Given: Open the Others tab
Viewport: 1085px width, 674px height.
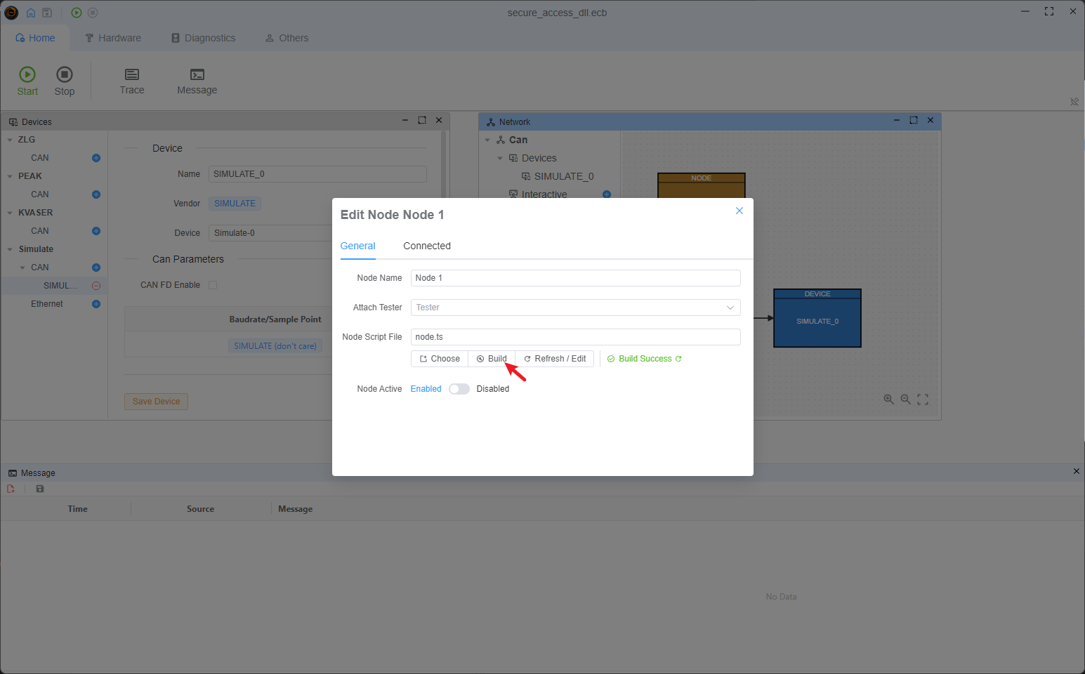Looking at the screenshot, I should [287, 38].
